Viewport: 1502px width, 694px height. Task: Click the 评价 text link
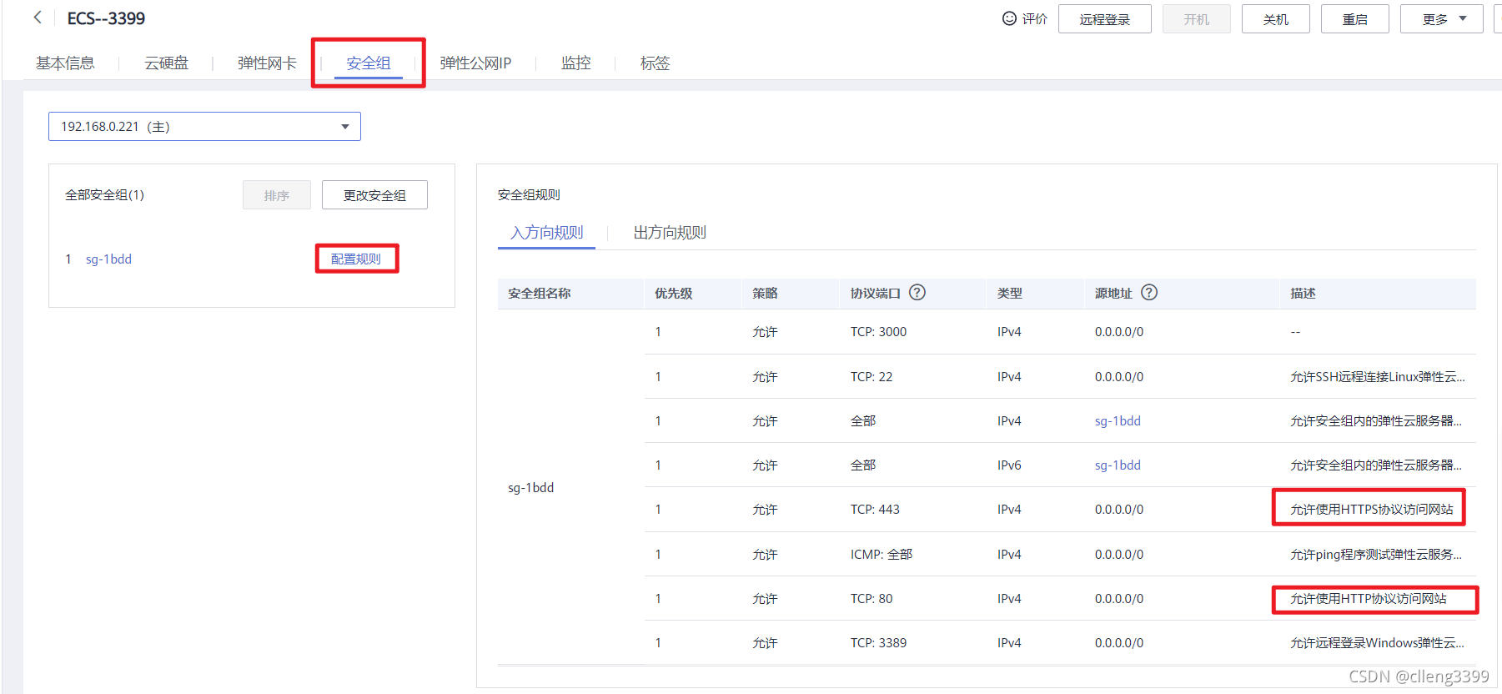tap(1035, 19)
